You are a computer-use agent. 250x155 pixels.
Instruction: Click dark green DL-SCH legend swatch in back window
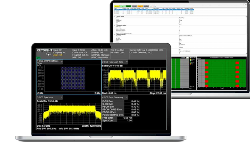190,62
